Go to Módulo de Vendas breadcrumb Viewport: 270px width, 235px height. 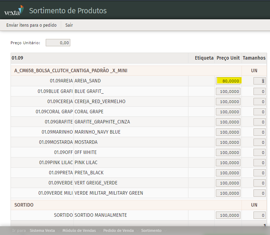pyautogui.click(x=79, y=230)
